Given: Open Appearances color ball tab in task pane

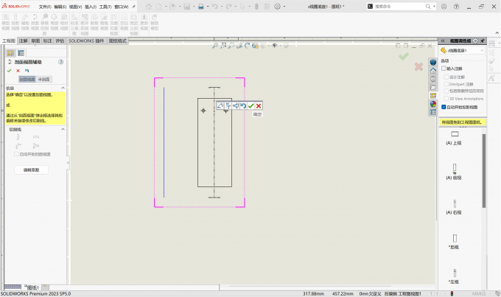Looking at the screenshot, I should point(433,104).
